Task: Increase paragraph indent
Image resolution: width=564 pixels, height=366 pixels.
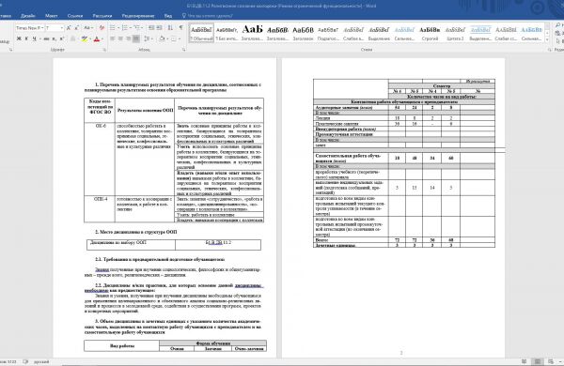Action: coord(160,27)
